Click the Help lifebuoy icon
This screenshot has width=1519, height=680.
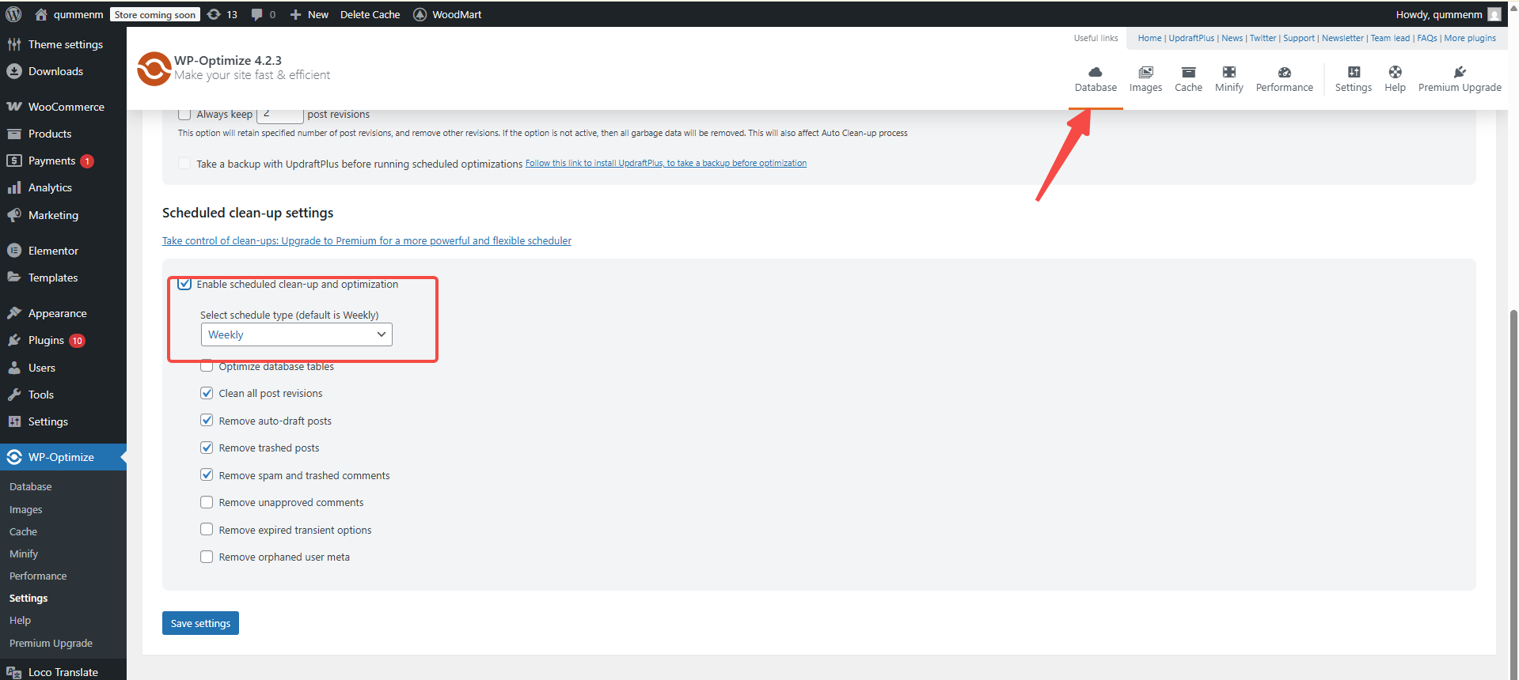tap(1395, 73)
